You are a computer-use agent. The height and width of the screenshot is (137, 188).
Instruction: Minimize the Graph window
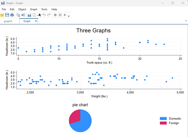point(163,3)
